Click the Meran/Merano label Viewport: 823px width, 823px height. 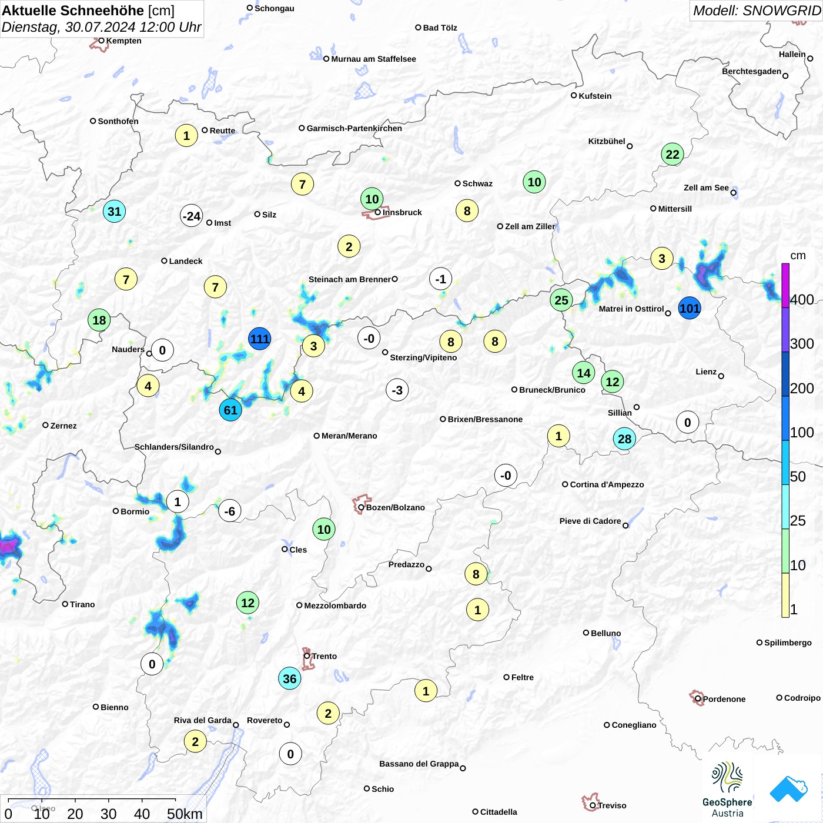click(x=349, y=436)
